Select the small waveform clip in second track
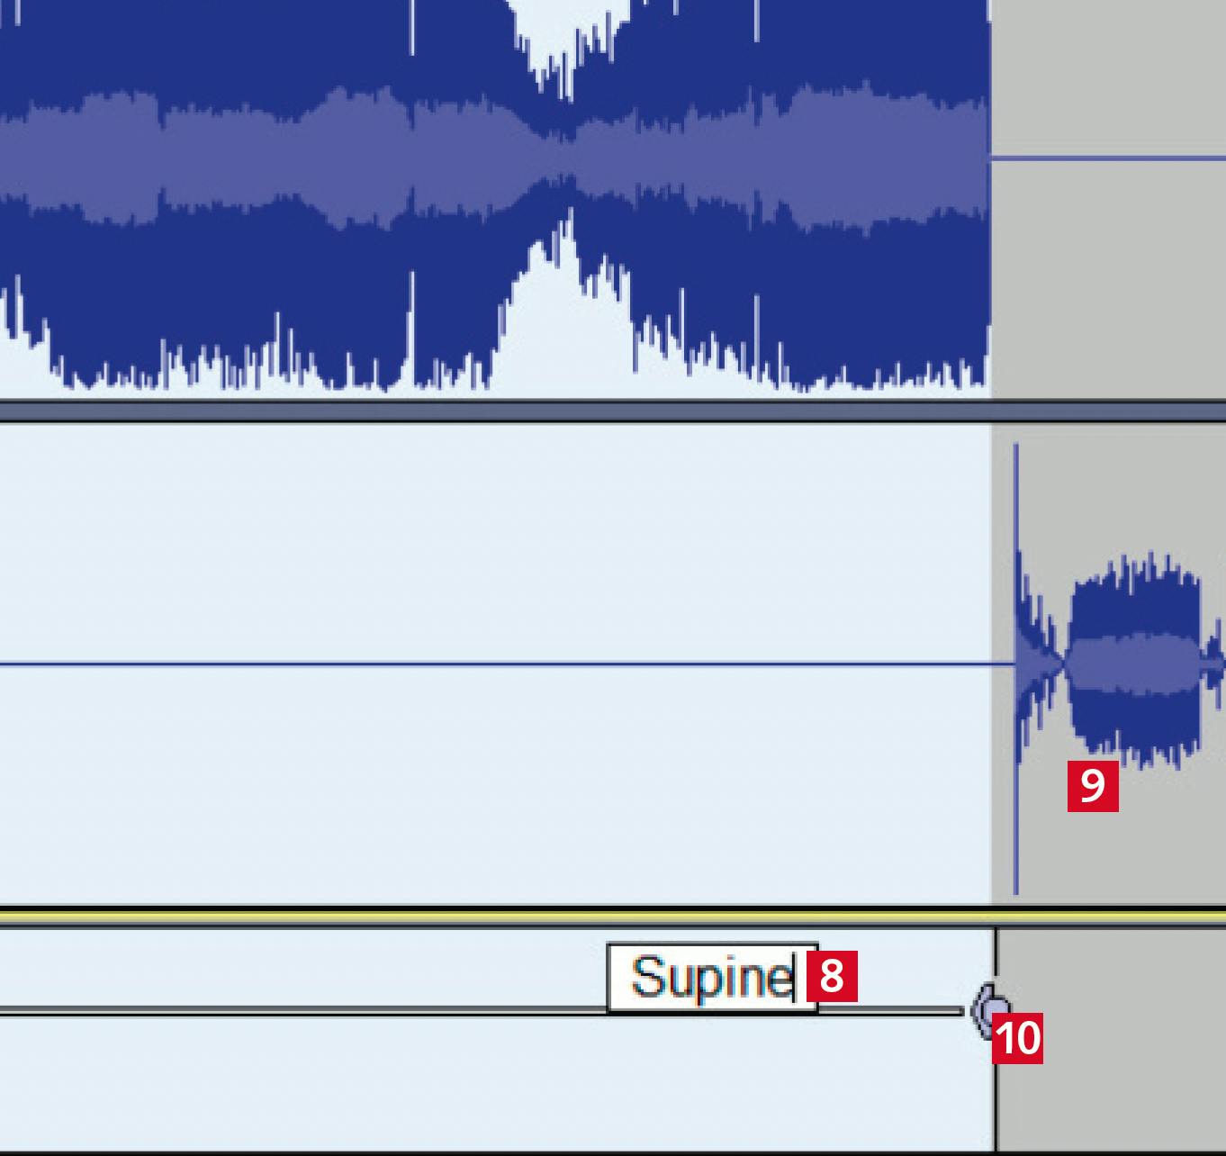The image size is (1226, 1156). coord(1136,664)
